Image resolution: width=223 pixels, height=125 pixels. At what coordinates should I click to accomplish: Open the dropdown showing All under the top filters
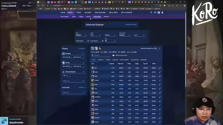[110, 41]
